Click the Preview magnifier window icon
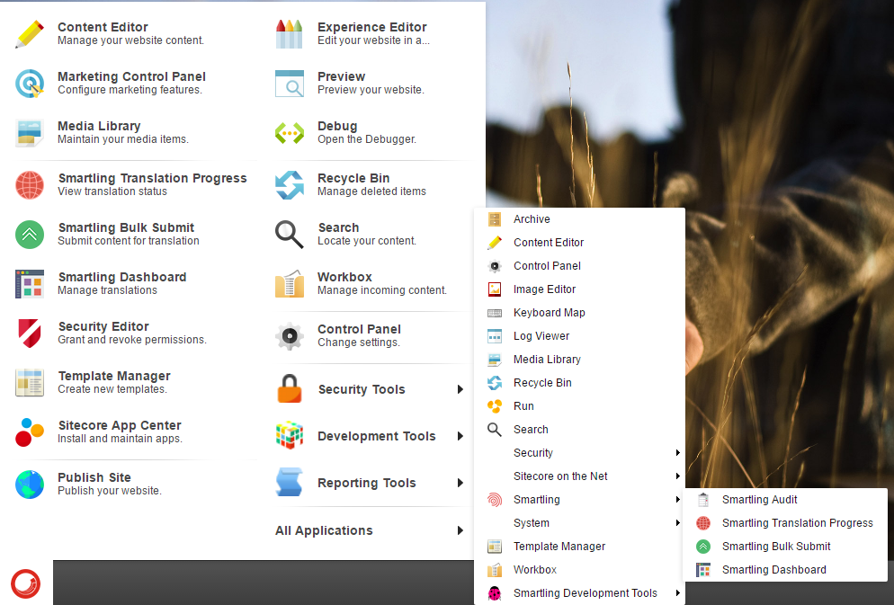894x605 pixels. tap(289, 84)
